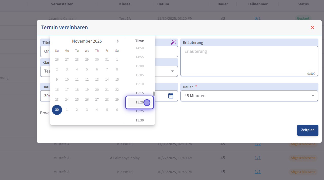Open the calendar icon in date field
324x180 pixels.
coord(171,96)
